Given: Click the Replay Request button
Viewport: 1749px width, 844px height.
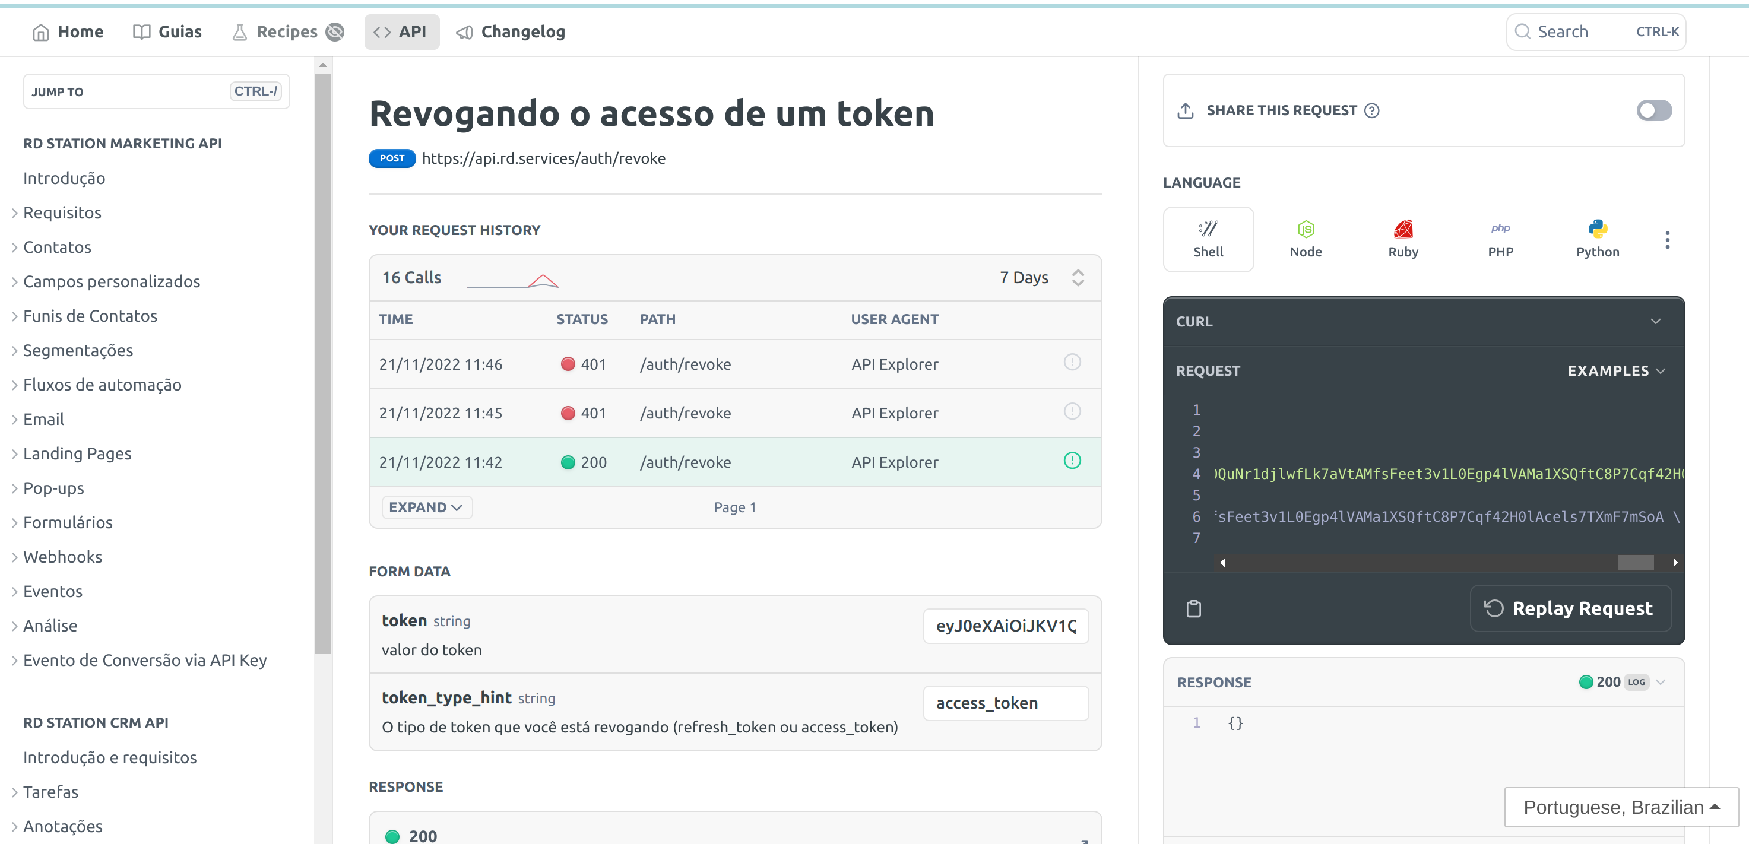Looking at the screenshot, I should (1570, 608).
